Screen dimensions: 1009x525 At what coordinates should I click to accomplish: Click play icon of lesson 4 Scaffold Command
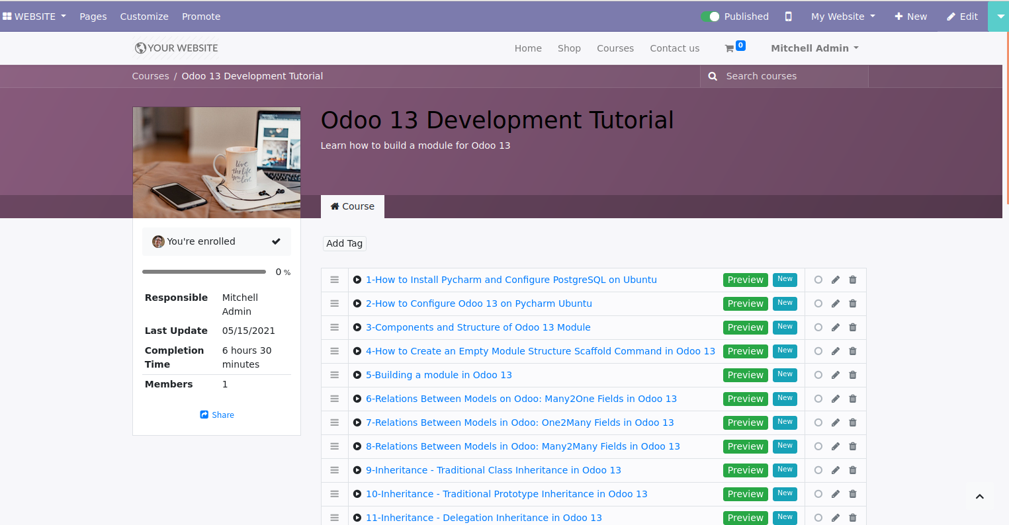pyautogui.click(x=357, y=351)
